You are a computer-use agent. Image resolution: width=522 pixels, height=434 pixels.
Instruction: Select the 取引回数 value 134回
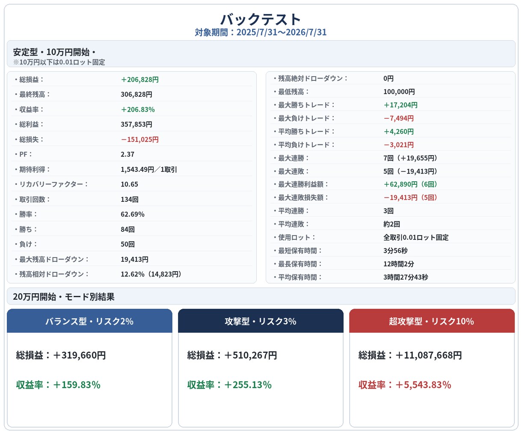(130, 199)
